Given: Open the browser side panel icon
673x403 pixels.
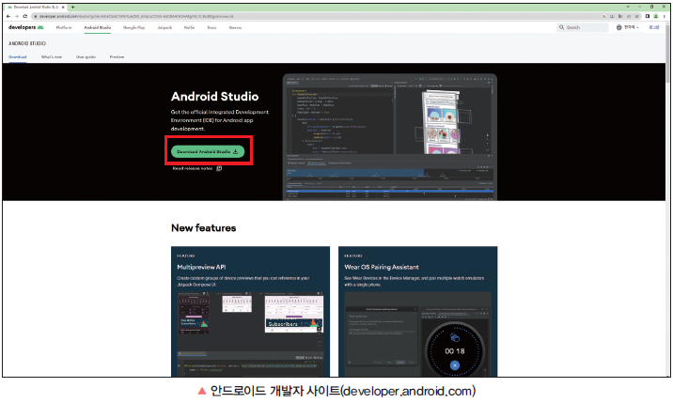Looking at the screenshot, I should [648, 16].
